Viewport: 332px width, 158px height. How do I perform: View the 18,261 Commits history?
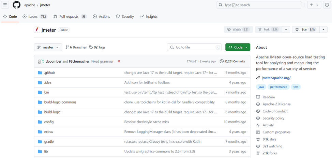click(x=232, y=61)
